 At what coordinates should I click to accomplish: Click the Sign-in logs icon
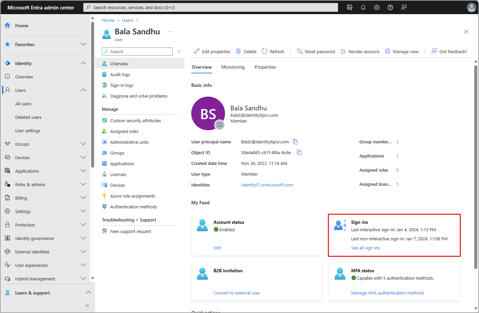pos(105,85)
